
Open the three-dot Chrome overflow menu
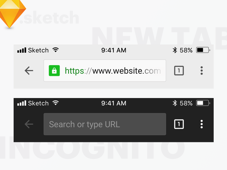[201, 71]
